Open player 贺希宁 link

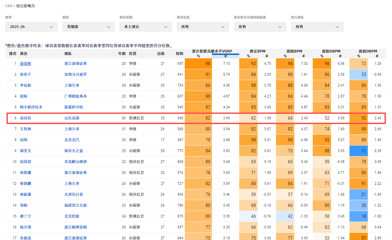pos(26,74)
